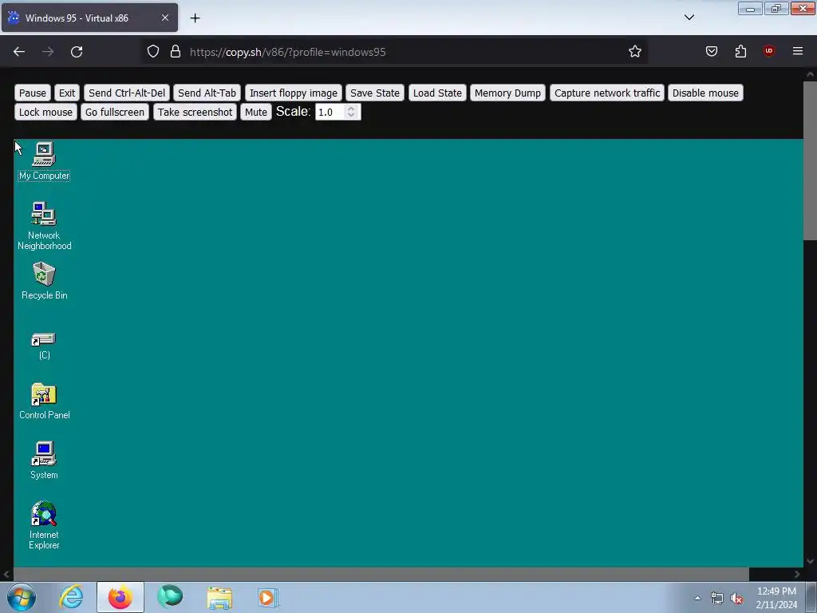Click the horizontal scrollbar thumb
This screenshot has height=613, width=817.
click(x=381, y=574)
